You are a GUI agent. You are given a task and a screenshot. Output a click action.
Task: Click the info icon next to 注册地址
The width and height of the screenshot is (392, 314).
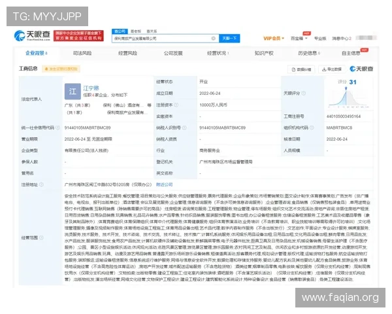(x=41, y=184)
